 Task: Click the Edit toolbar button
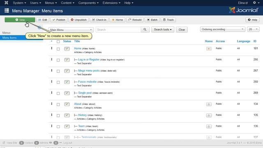point(43,20)
